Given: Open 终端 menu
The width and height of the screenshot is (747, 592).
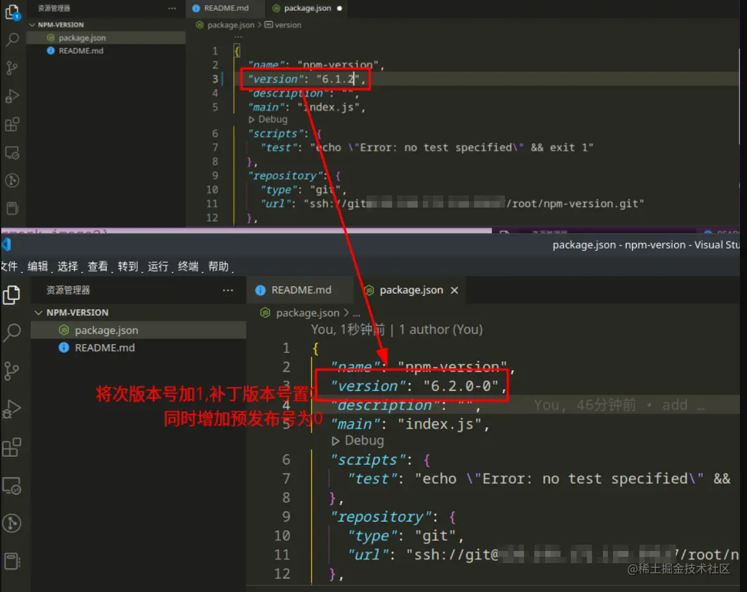Looking at the screenshot, I should 188,267.
